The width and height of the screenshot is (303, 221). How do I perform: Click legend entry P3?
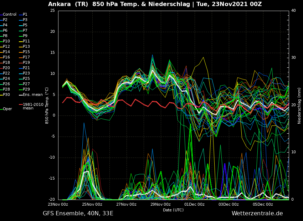point(25,20)
